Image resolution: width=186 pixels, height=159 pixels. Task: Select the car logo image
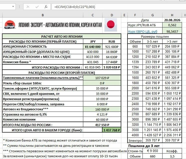click(x=10, y=25)
